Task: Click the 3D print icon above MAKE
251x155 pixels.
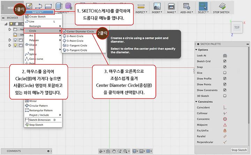Action: coord(171,6)
